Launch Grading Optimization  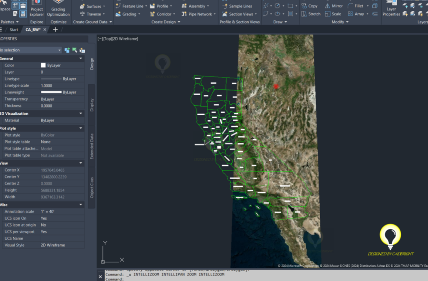pos(58,8)
